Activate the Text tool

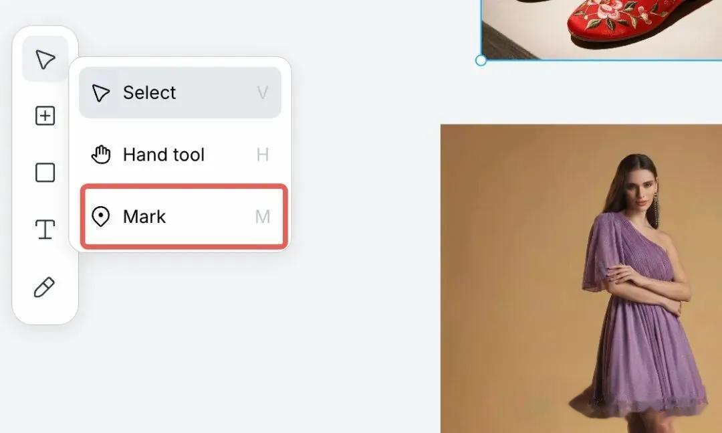pos(45,229)
